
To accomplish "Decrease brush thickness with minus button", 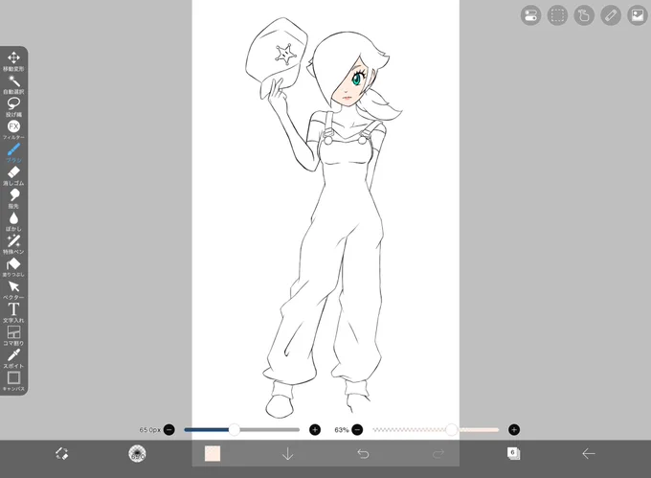I will point(169,430).
